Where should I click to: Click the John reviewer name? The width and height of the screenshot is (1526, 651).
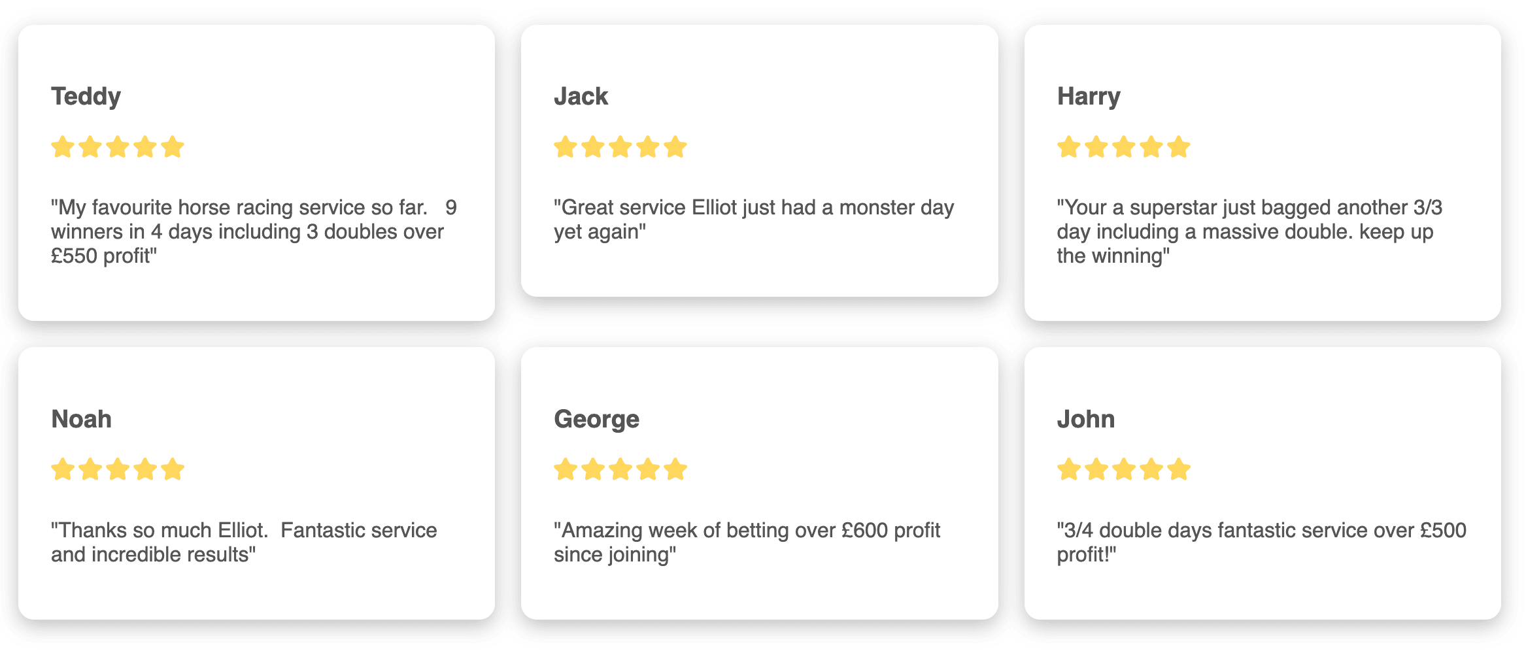tap(1085, 419)
